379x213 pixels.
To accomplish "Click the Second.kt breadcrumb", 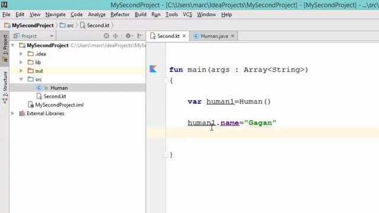I will (x=95, y=25).
